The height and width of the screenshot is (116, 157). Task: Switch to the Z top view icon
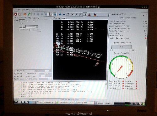click(68, 15)
